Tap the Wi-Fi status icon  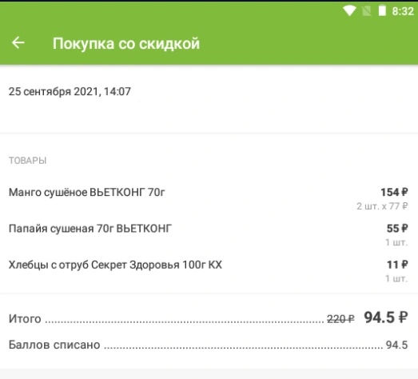pyautogui.click(x=349, y=11)
